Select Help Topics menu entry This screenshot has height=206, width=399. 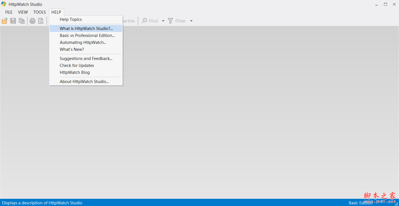point(71,19)
